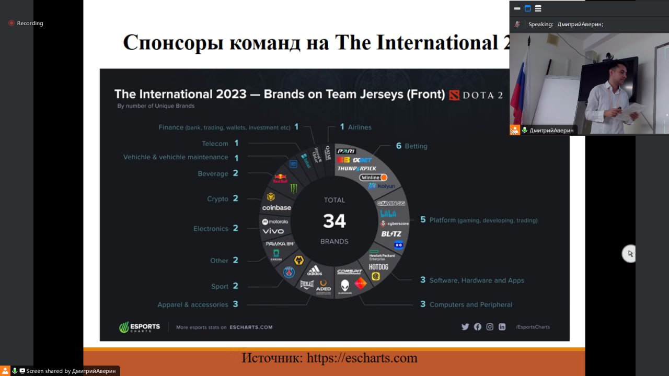Open the Twitter icon on the slide

click(465, 327)
